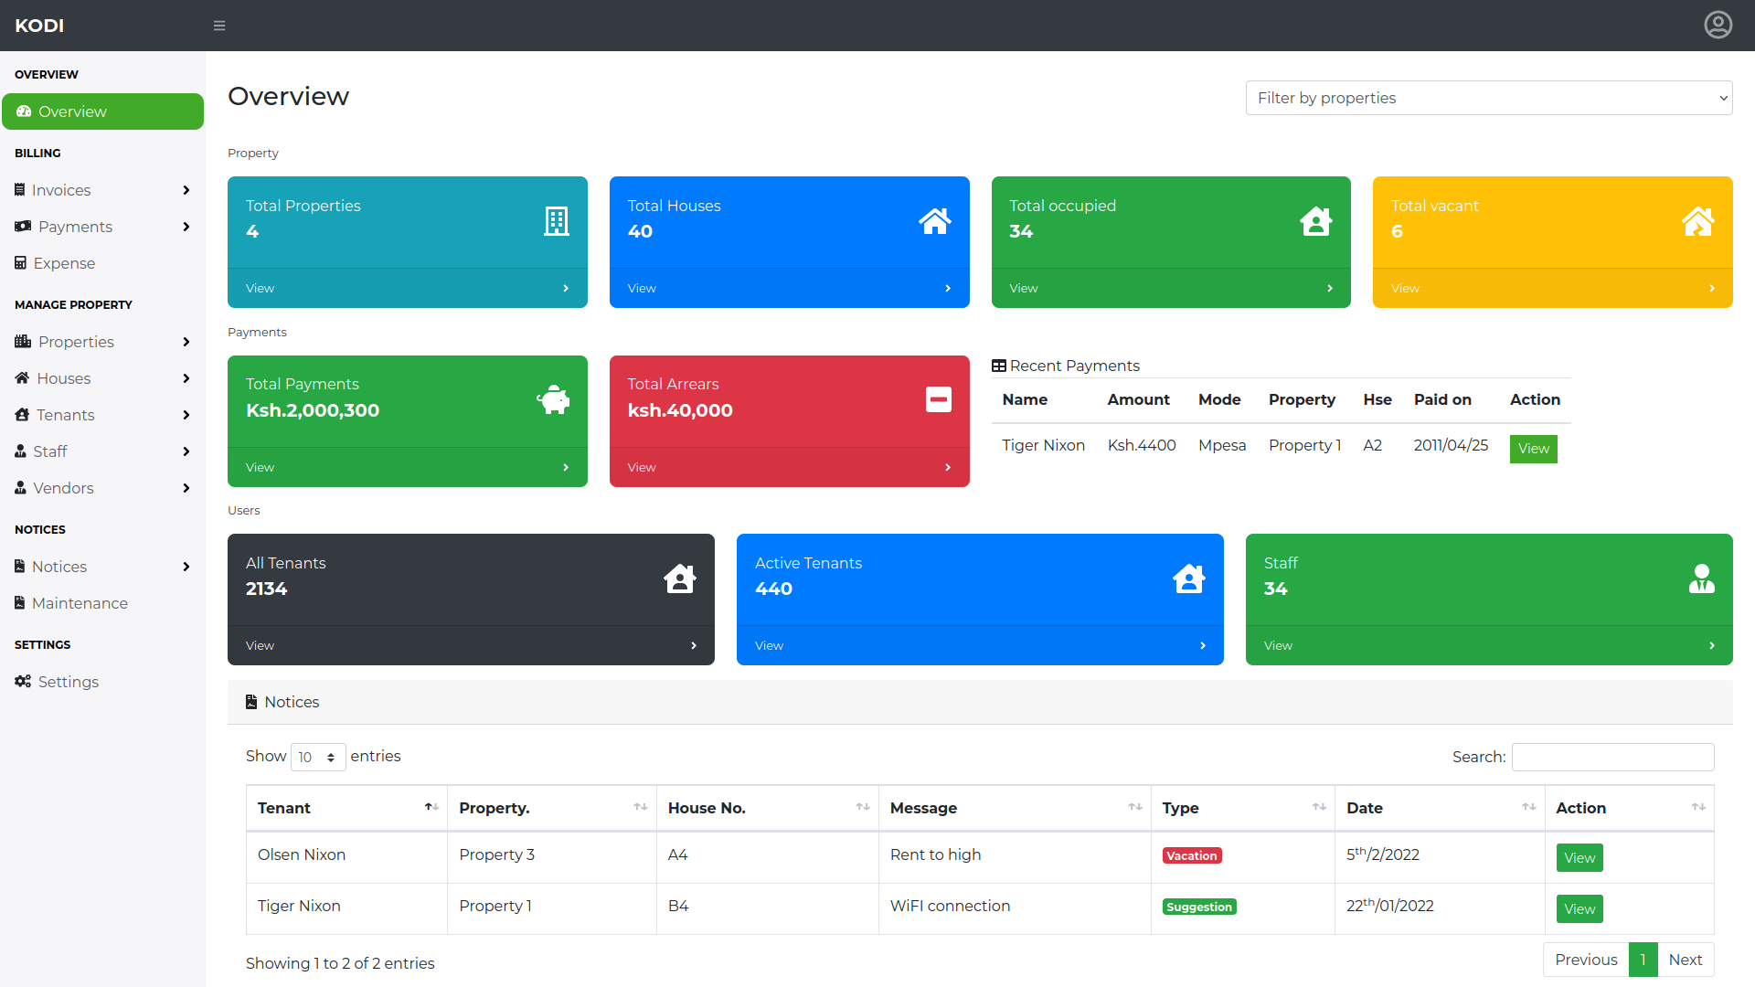Click the hamburger menu icon in top bar

tap(219, 26)
